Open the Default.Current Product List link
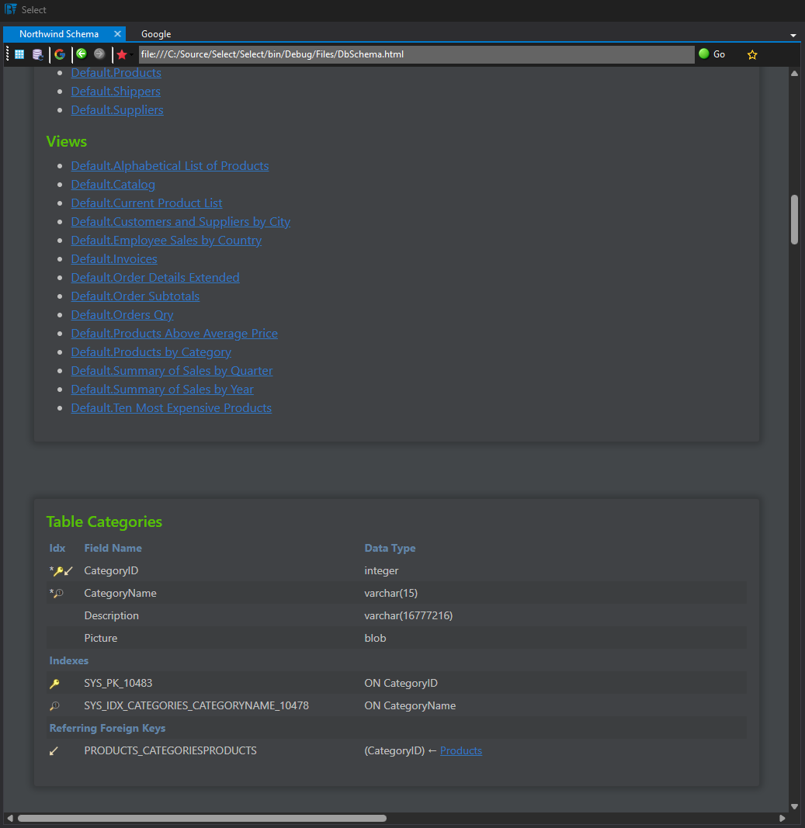Viewport: 805px width, 828px height. coord(147,203)
